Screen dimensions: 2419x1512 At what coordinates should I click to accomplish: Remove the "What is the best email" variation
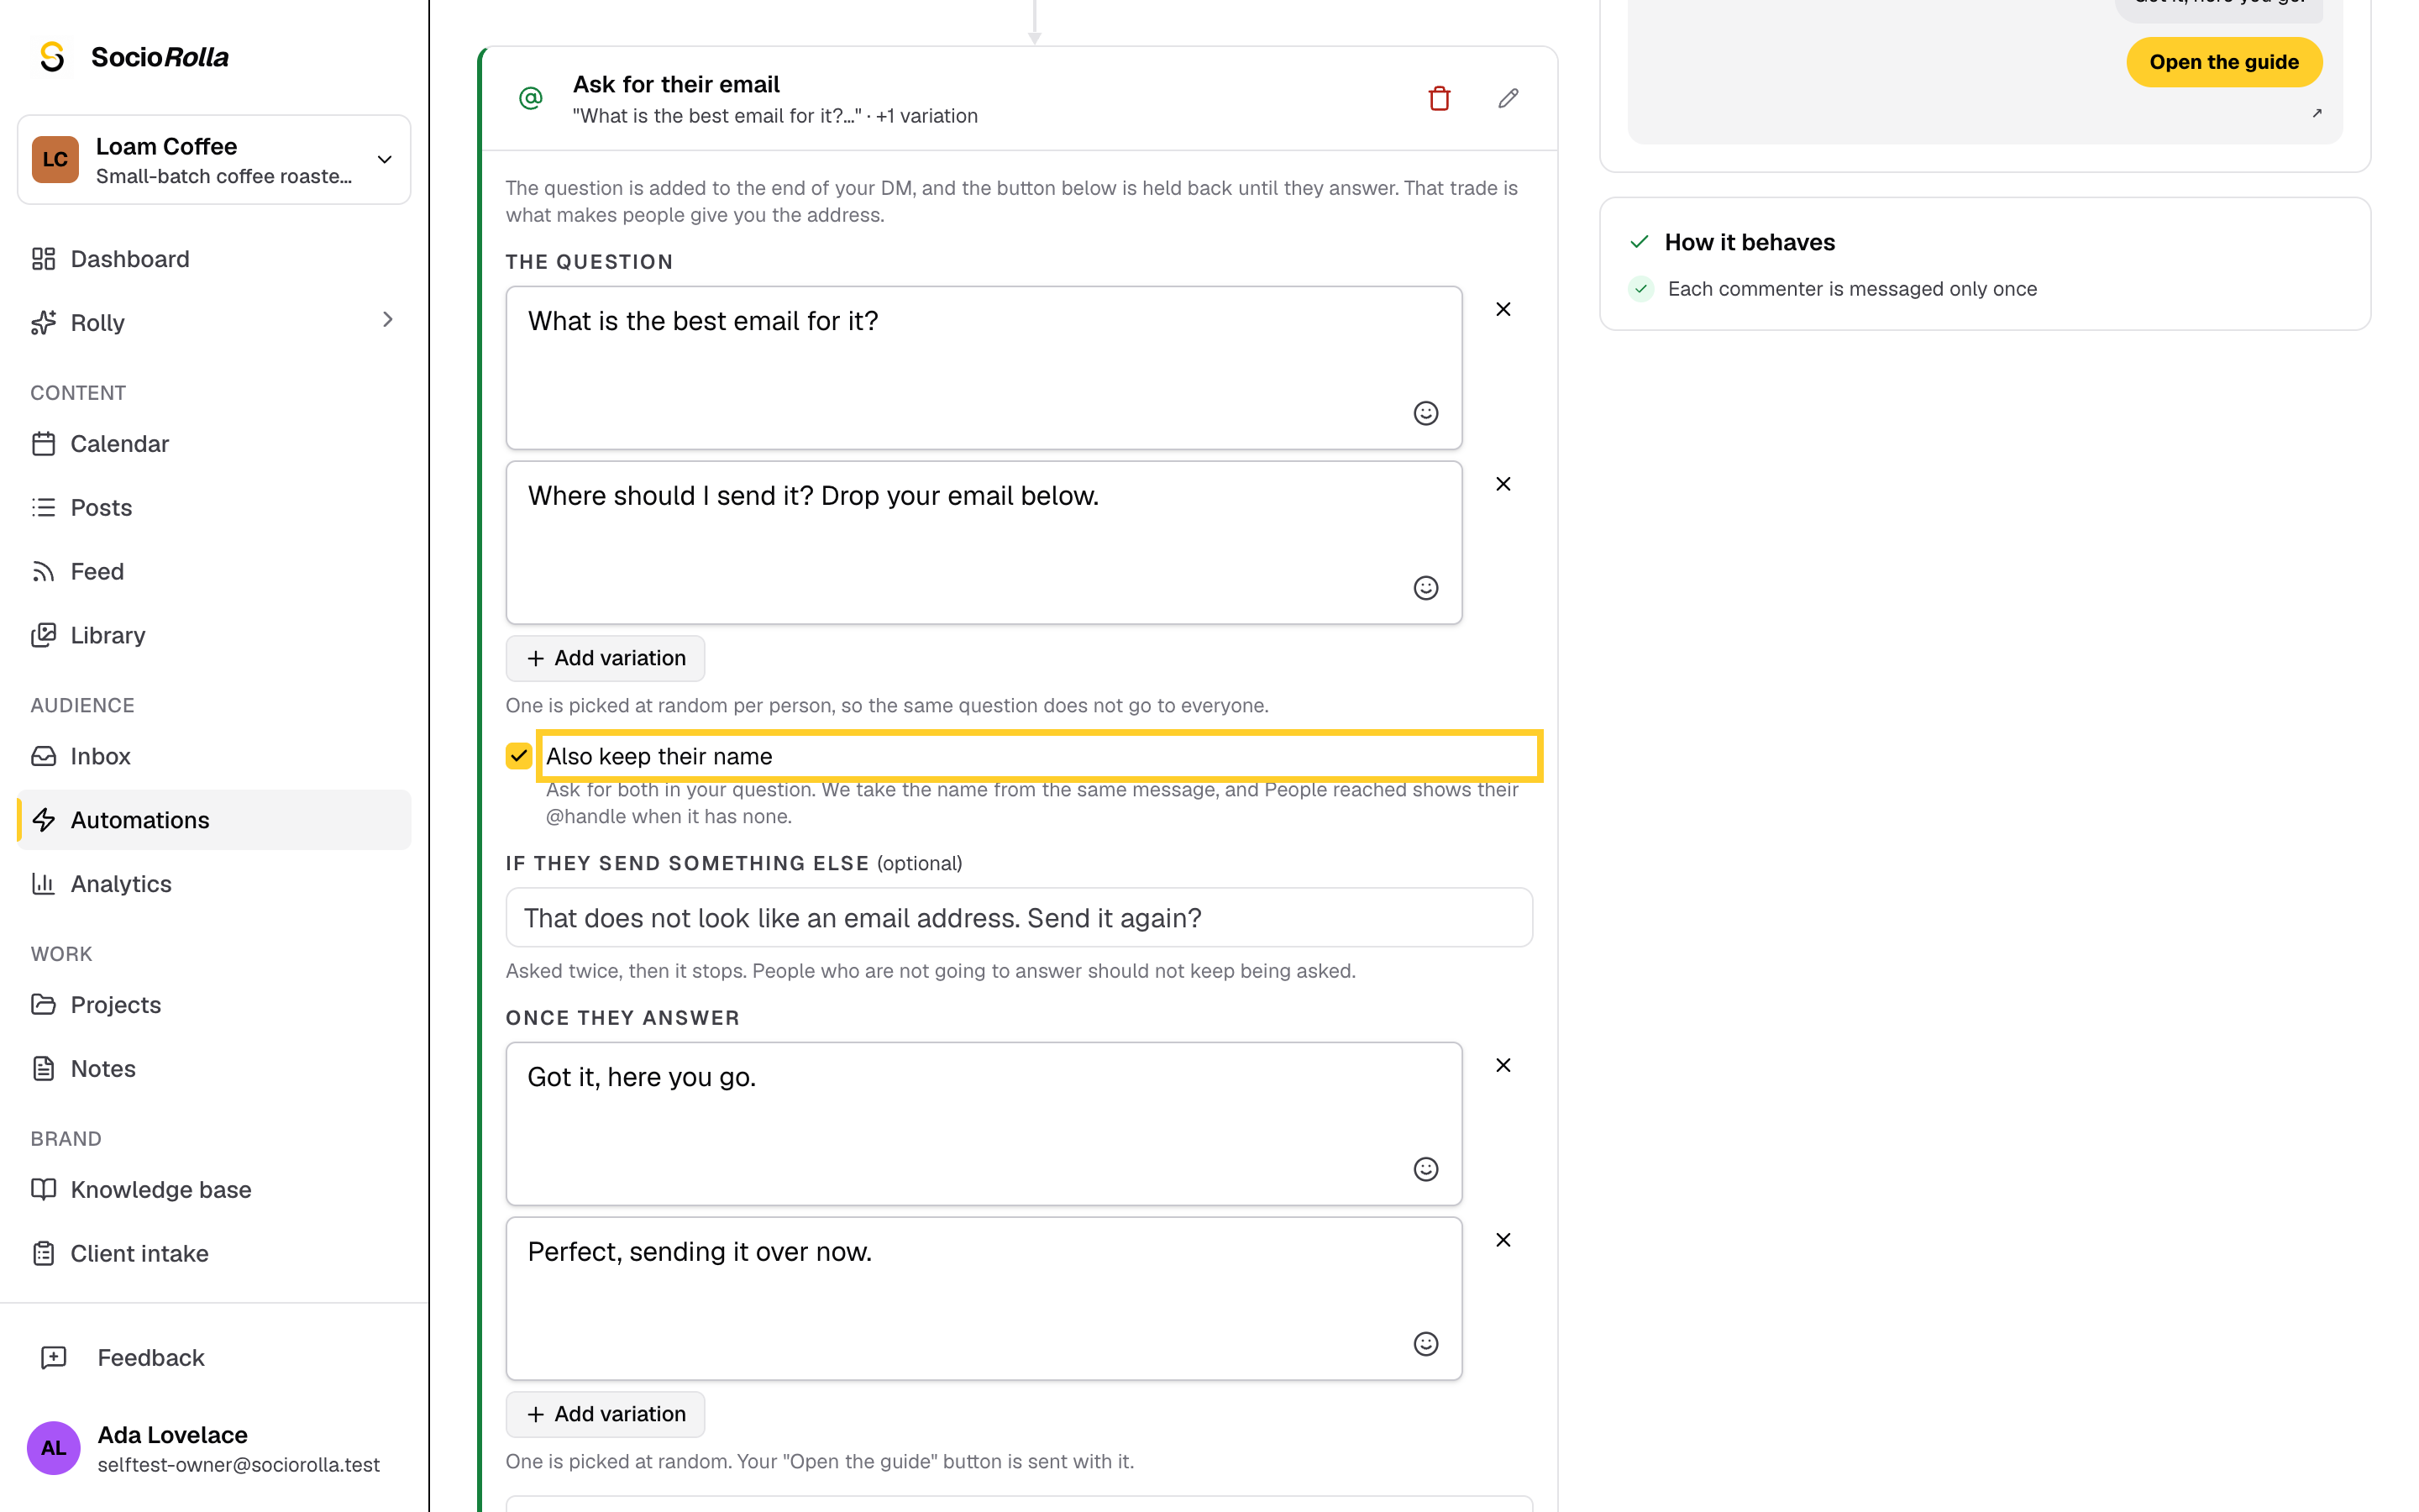pos(1503,309)
